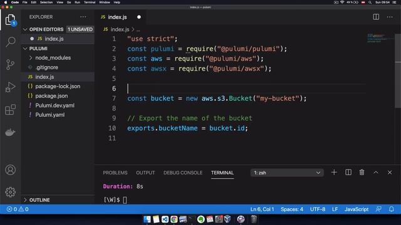Open package-lock.json in the file tree
Viewport: 401px width, 225px height.
[x=58, y=86]
